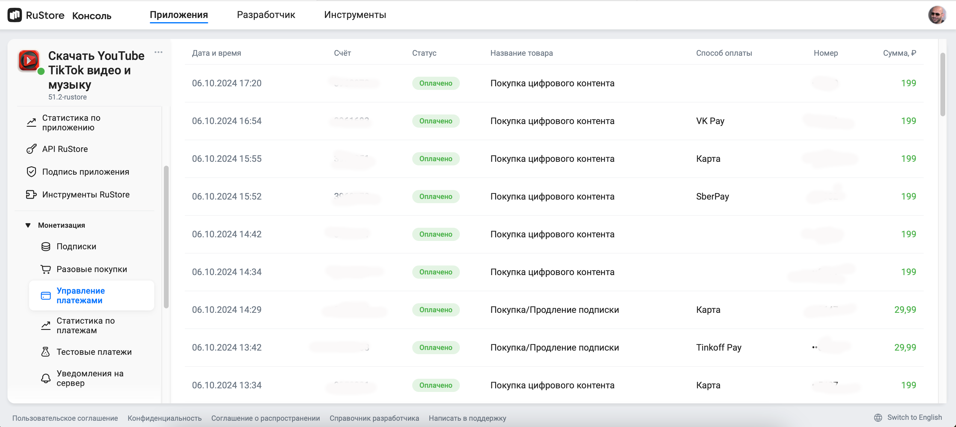The height and width of the screenshot is (427, 956).
Task: Switch to the Разработчик tab
Action: (x=266, y=15)
